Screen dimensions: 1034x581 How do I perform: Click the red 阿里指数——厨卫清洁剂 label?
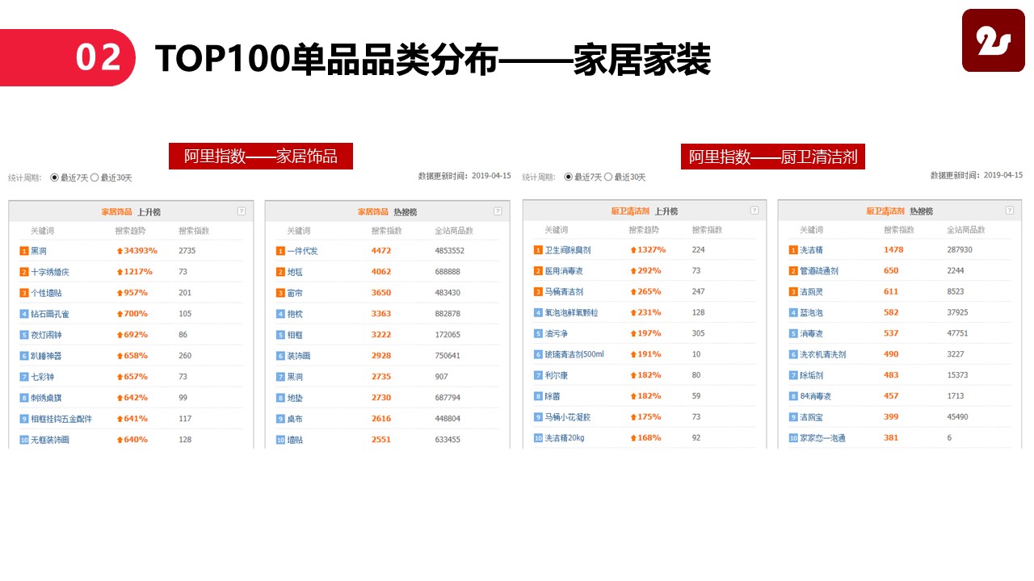coord(773,157)
